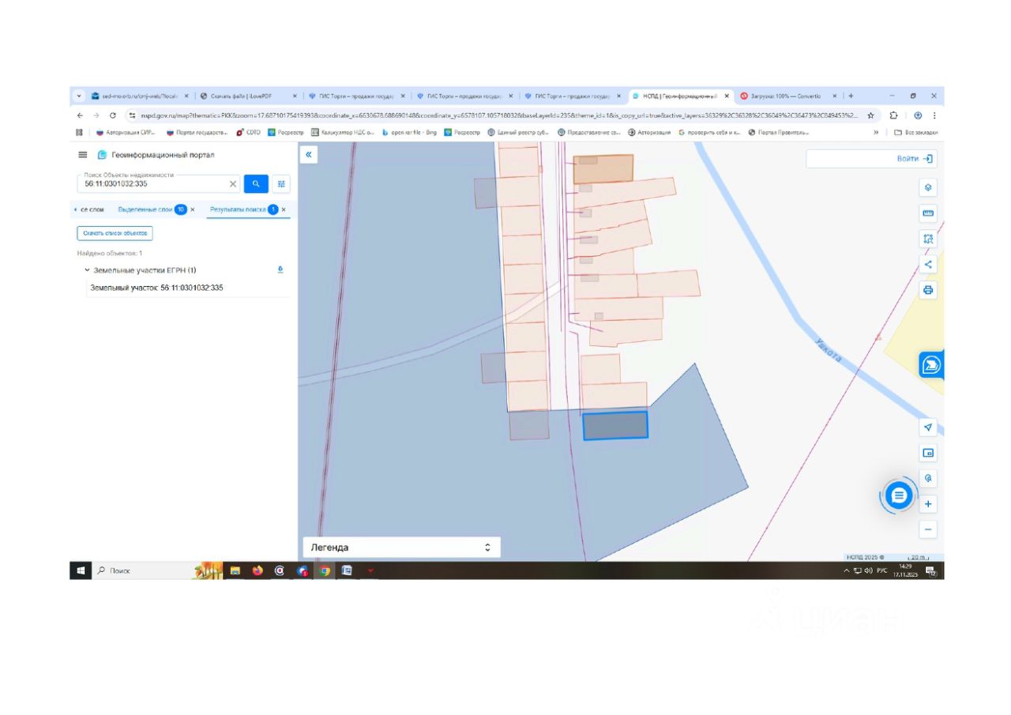
Task: Open the Портал государств... bookmark
Action: (x=197, y=132)
